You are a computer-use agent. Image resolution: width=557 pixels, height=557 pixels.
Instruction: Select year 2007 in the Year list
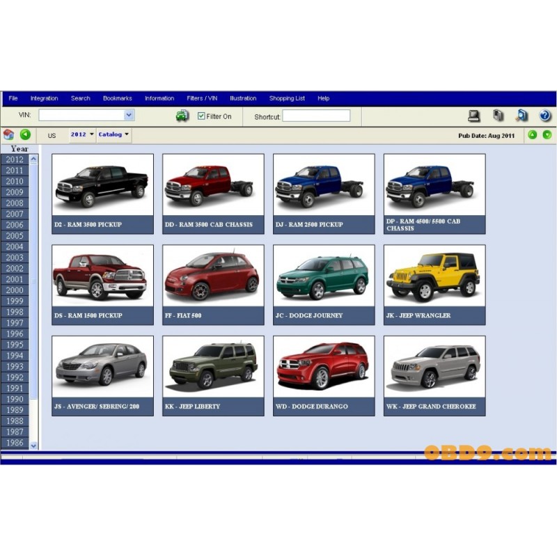[15, 214]
